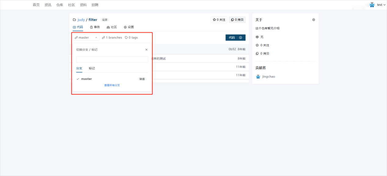Viewport: 387px width, 176px height.
Task: Click the 0 拷贝 fork button
Action: [x=237, y=20]
